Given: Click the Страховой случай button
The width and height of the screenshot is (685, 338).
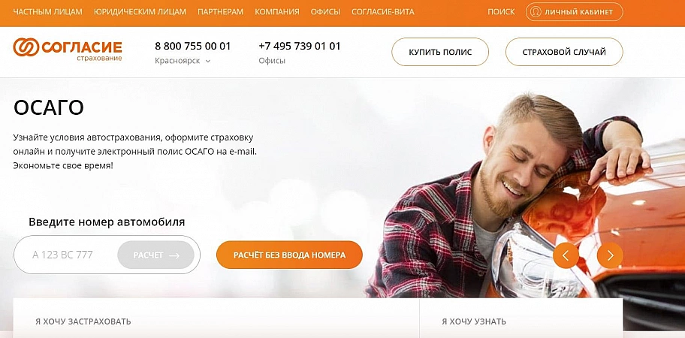Looking at the screenshot, I should pos(564,52).
